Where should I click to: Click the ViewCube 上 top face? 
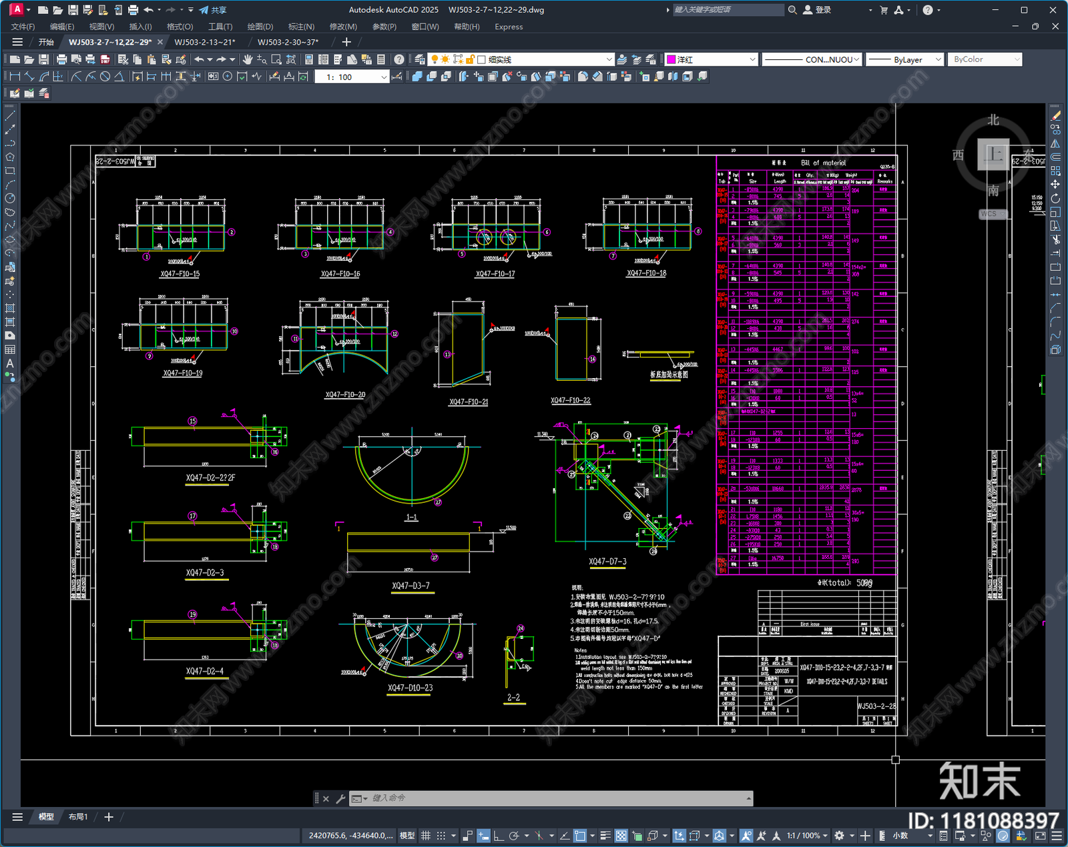[x=994, y=155]
